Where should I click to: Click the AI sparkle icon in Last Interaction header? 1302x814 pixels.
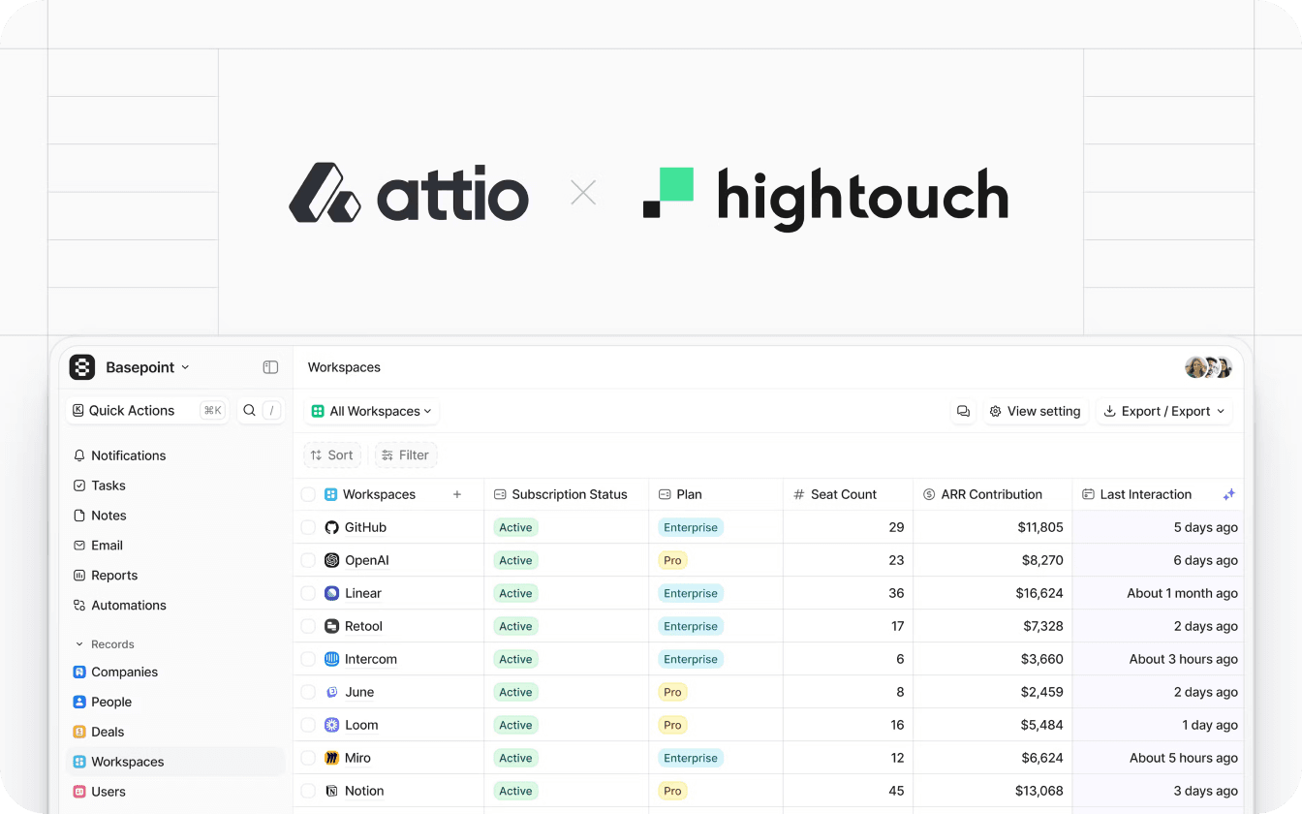pos(1228,494)
